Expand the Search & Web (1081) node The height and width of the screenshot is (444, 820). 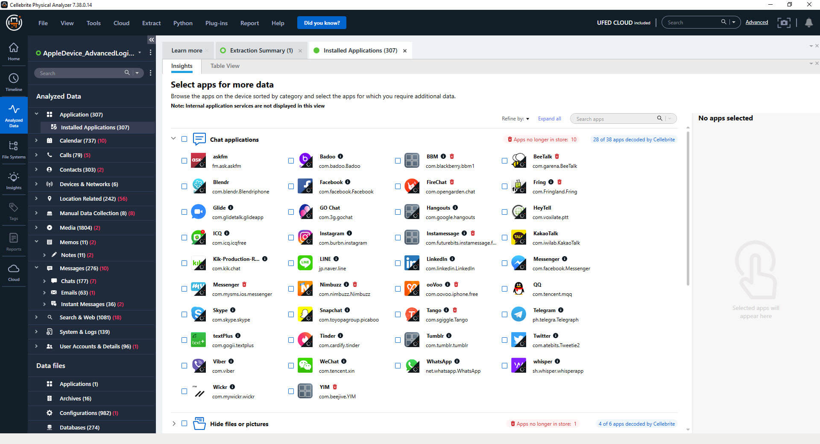click(x=36, y=317)
